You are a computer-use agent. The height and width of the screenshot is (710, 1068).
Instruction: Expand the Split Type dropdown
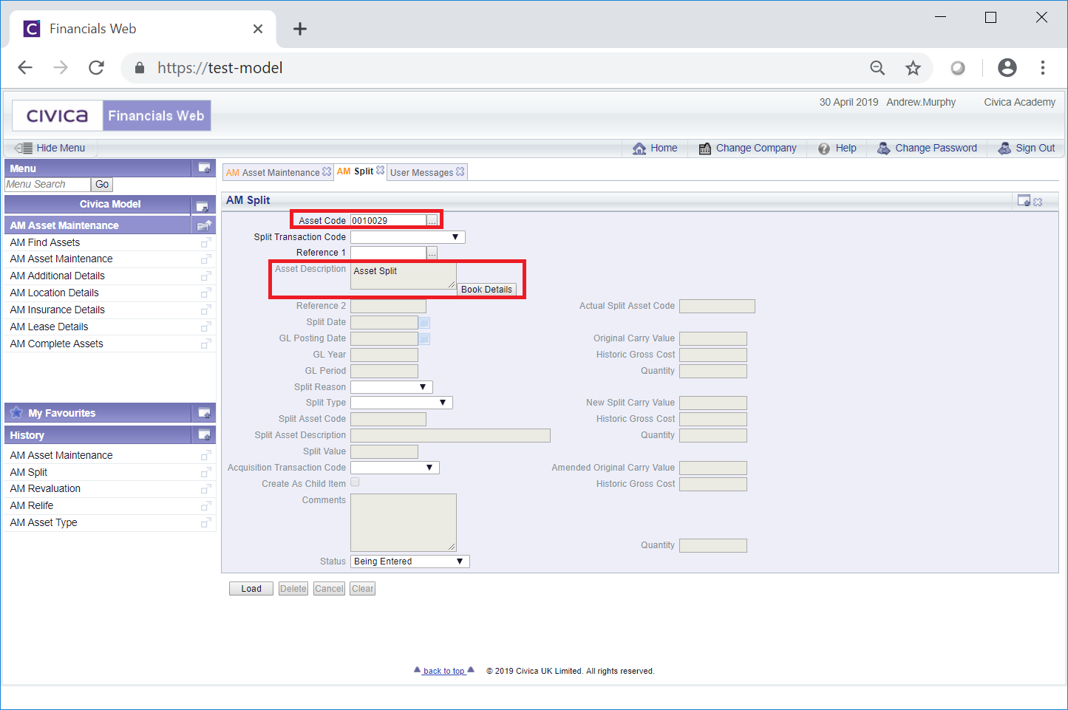[x=401, y=403]
